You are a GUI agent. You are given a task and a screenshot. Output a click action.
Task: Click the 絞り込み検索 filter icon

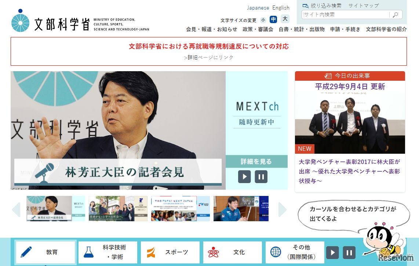point(306,6)
